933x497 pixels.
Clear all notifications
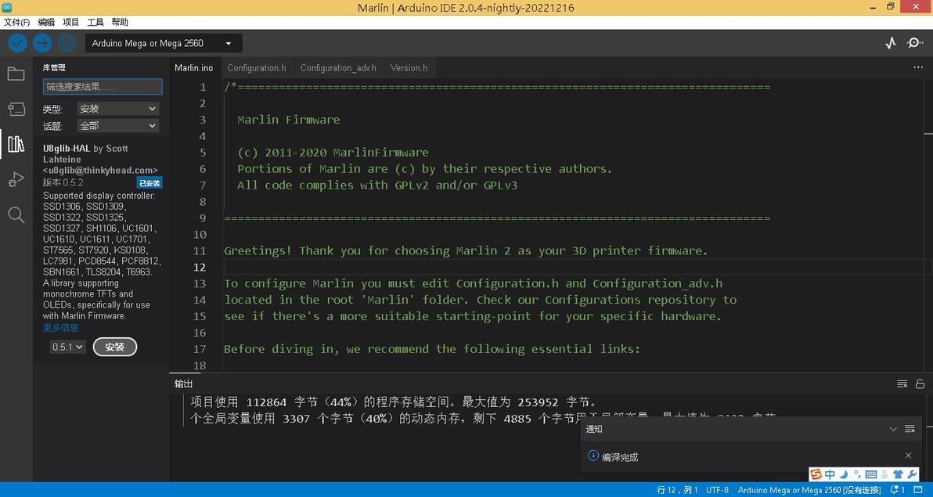(x=910, y=429)
